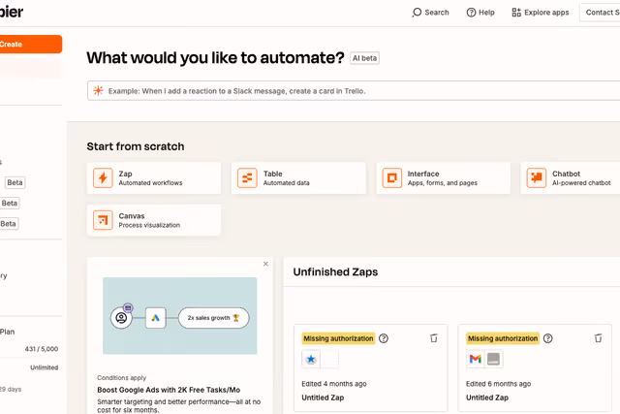
Task: Open Explore apps in header
Action: [541, 13]
